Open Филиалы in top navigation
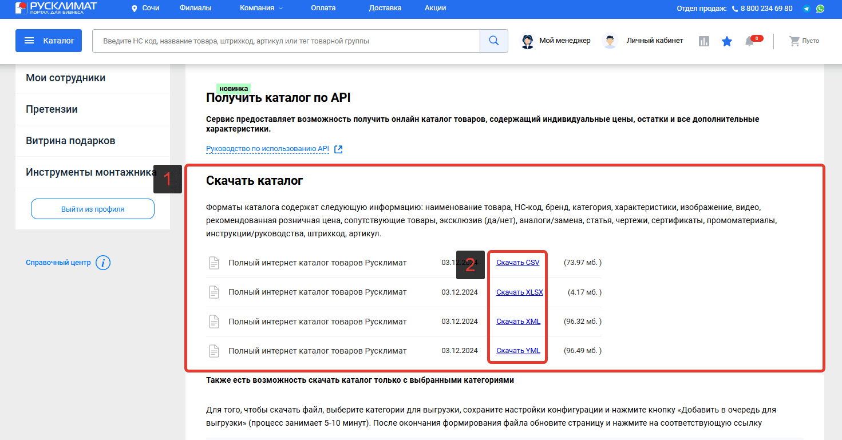 point(195,8)
